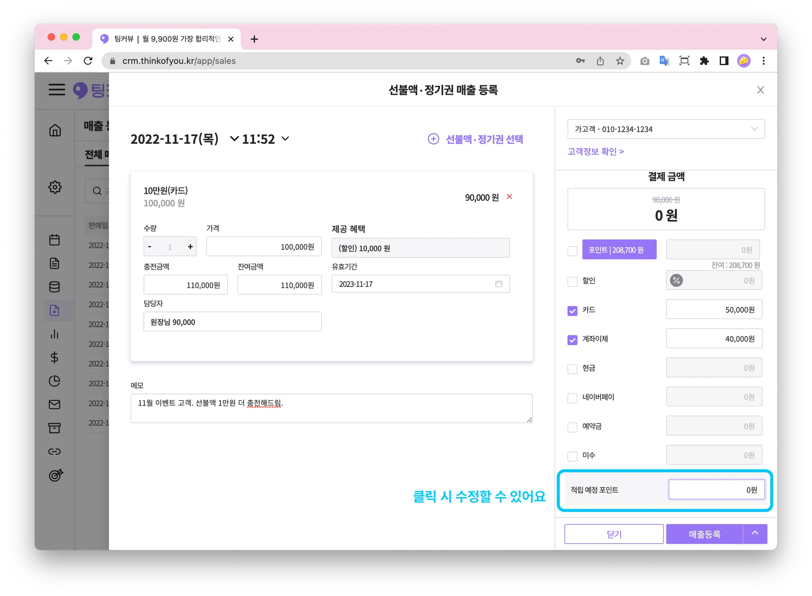Screen dimensions: 812x596
Task: Click the calendar icon in sidebar
Action: pos(55,240)
